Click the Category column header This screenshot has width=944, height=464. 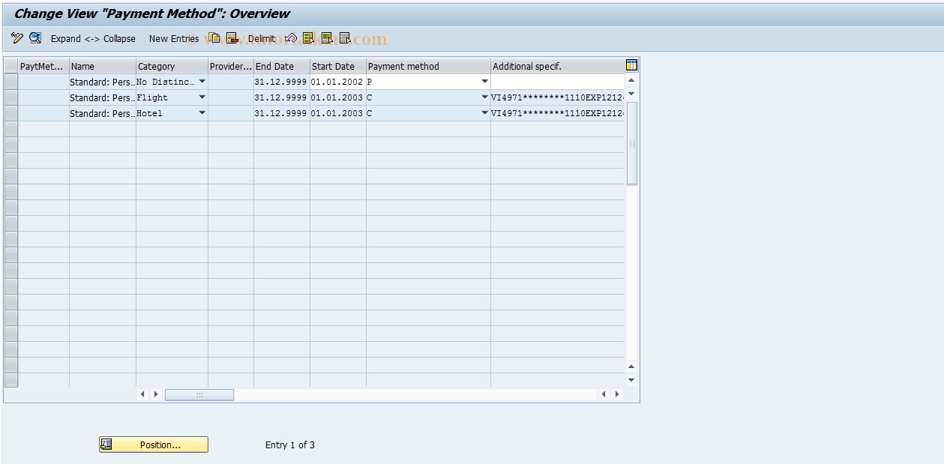(x=172, y=66)
